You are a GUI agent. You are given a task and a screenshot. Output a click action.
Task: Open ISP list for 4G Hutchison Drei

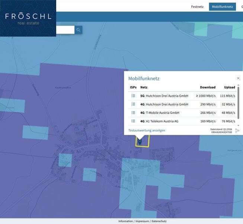133,104
